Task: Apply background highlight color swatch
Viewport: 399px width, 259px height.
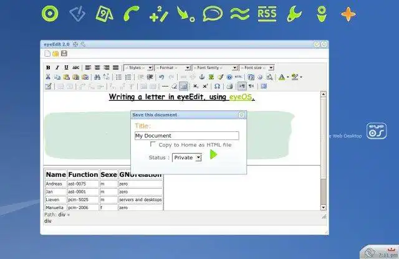Action: pyautogui.click(x=295, y=77)
